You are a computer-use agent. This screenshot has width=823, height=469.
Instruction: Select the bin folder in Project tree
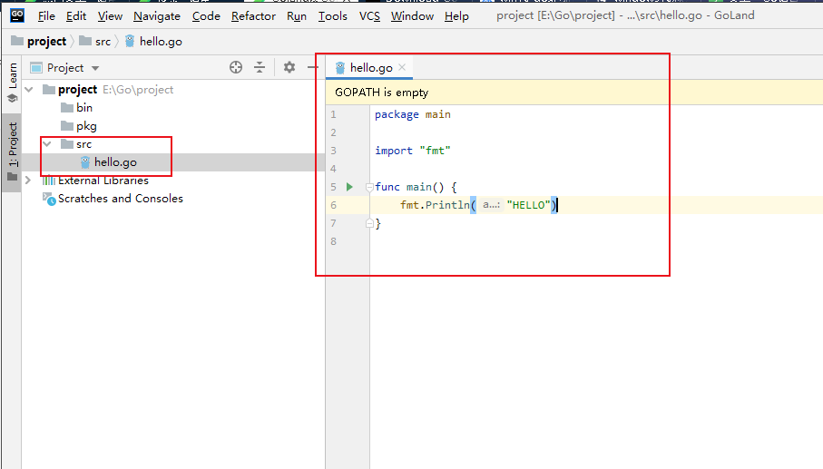76,108
